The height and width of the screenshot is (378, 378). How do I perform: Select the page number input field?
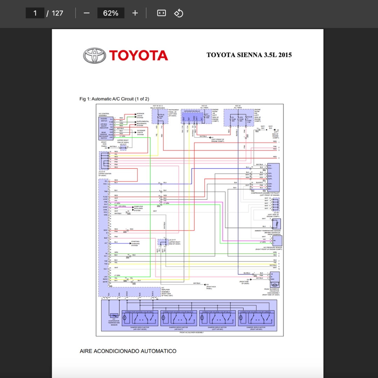(x=35, y=13)
